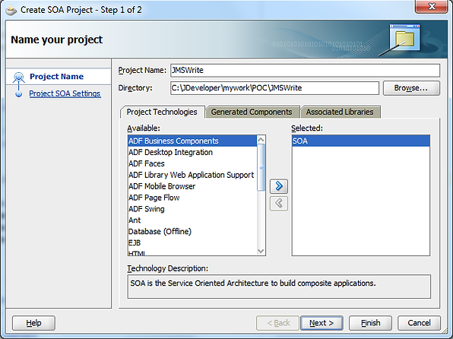453x339 pixels.
Task: Select Database (Offline) technology
Action: [x=192, y=232]
